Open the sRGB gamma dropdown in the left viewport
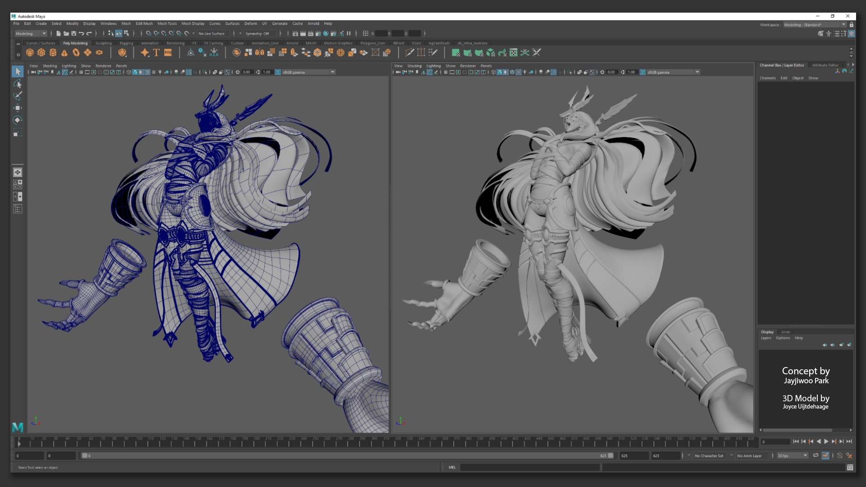866x487 pixels. click(x=309, y=72)
